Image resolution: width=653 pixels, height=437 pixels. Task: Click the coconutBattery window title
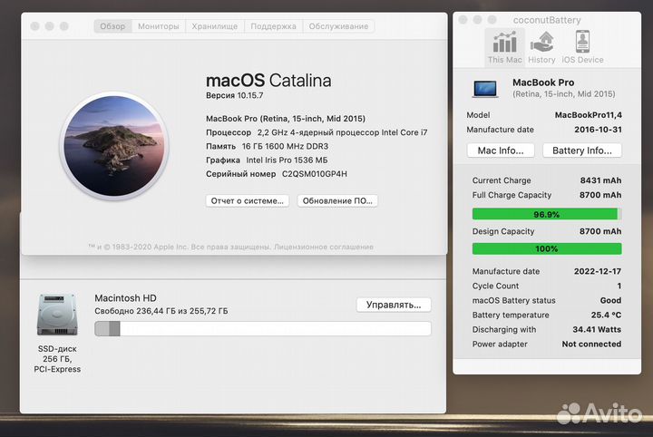[547, 20]
